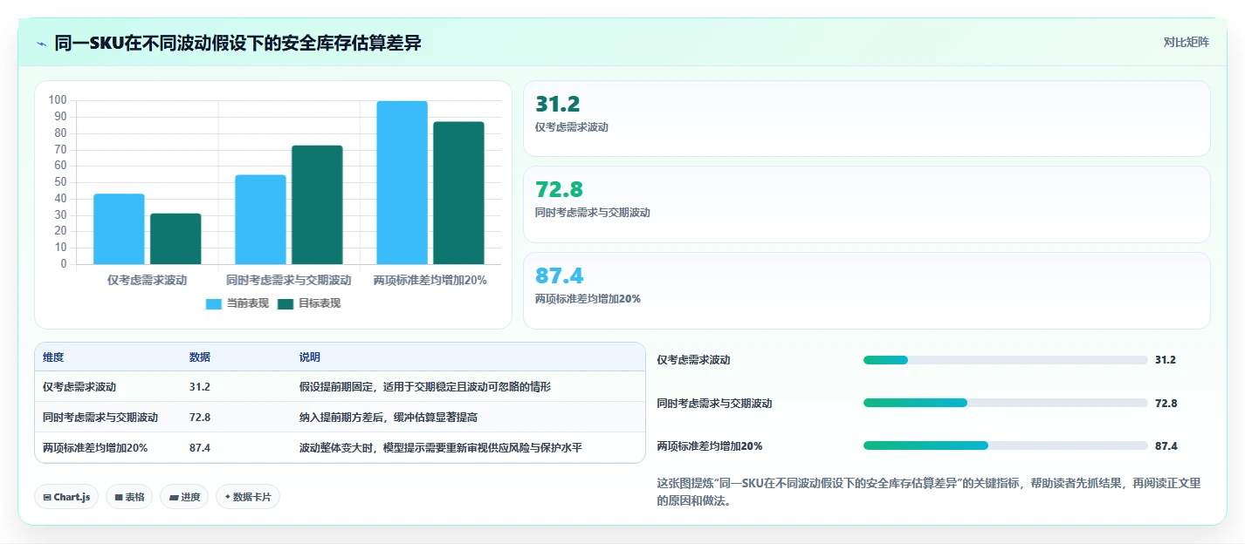Screen dimensions: 1245x544
Task: Click description 波动整体变大时 in table
Action: 441,448
